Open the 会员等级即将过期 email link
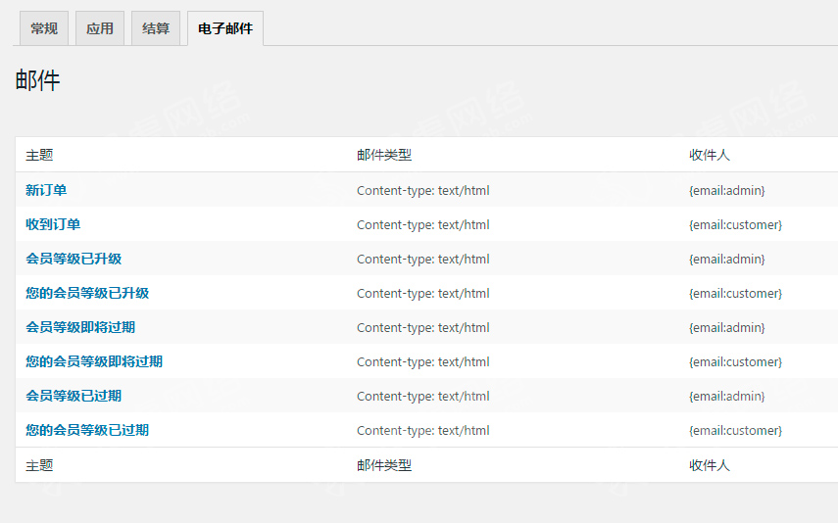Screen dimensions: 838x523 pyautogui.click(x=80, y=327)
